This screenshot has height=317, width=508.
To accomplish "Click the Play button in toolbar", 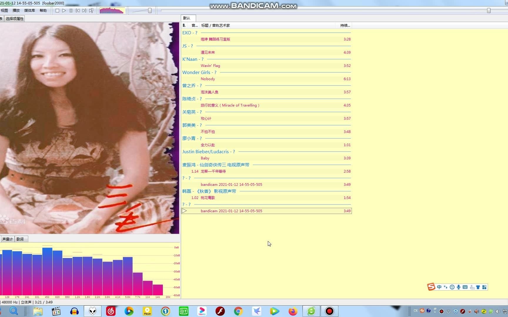I will point(64,11).
